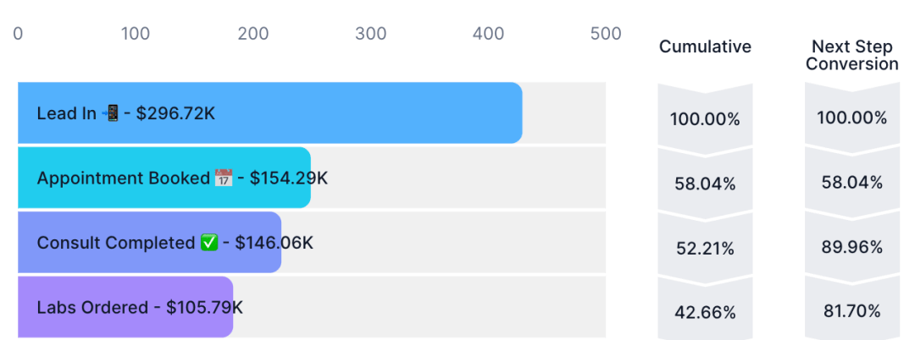The image size is (915, 340).
Task: Click the 52.21% cumulative cell
Action: (x=705, y=245)
